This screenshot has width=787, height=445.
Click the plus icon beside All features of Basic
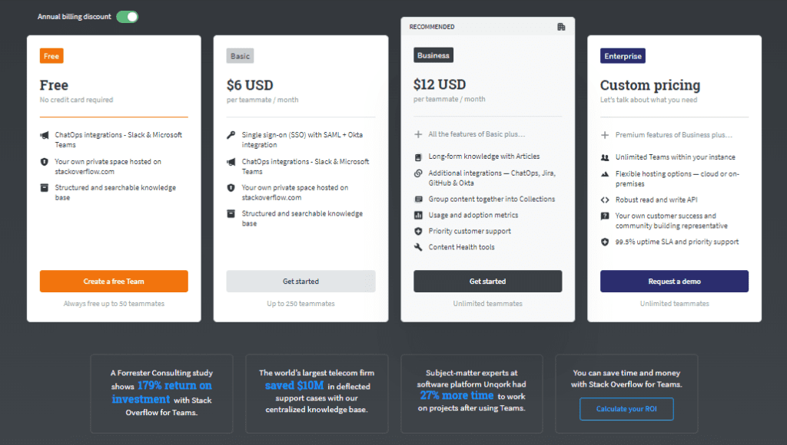[418, 134]
